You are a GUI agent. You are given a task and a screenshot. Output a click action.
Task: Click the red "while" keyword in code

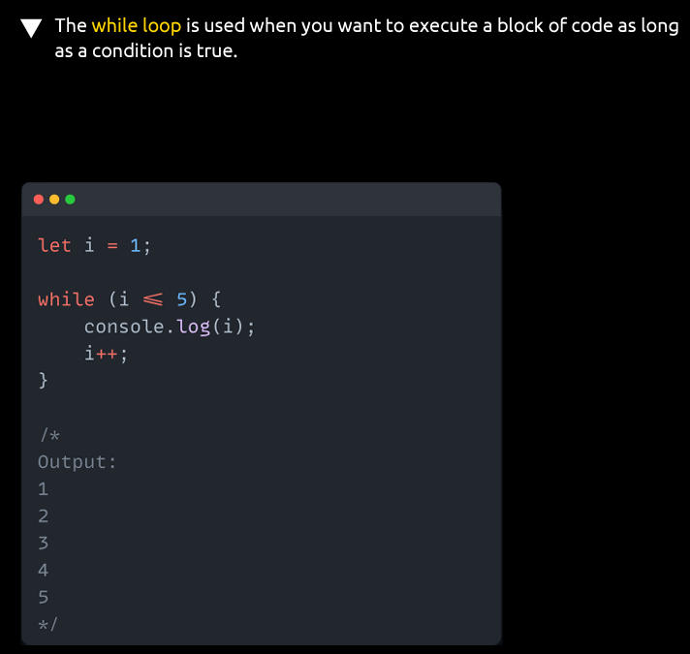coord(66,299)
